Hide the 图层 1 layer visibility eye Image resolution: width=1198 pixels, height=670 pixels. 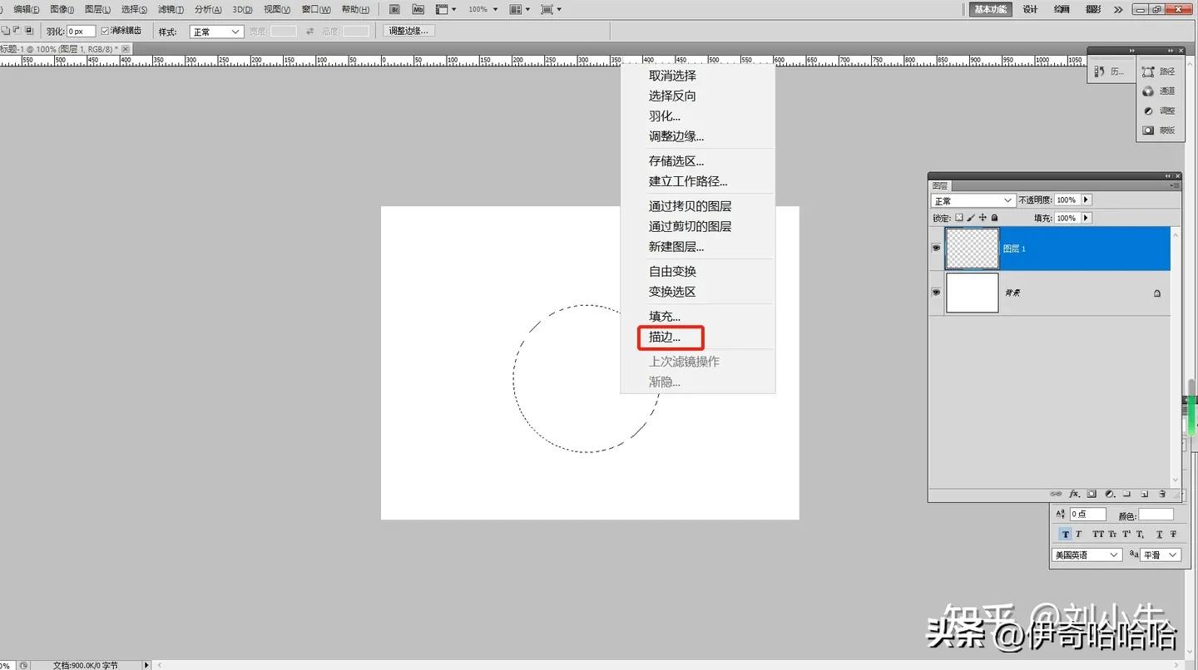(x=935, y=247)
